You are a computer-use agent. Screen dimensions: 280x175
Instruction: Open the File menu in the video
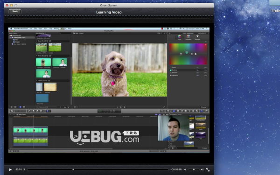click(31, 28)
